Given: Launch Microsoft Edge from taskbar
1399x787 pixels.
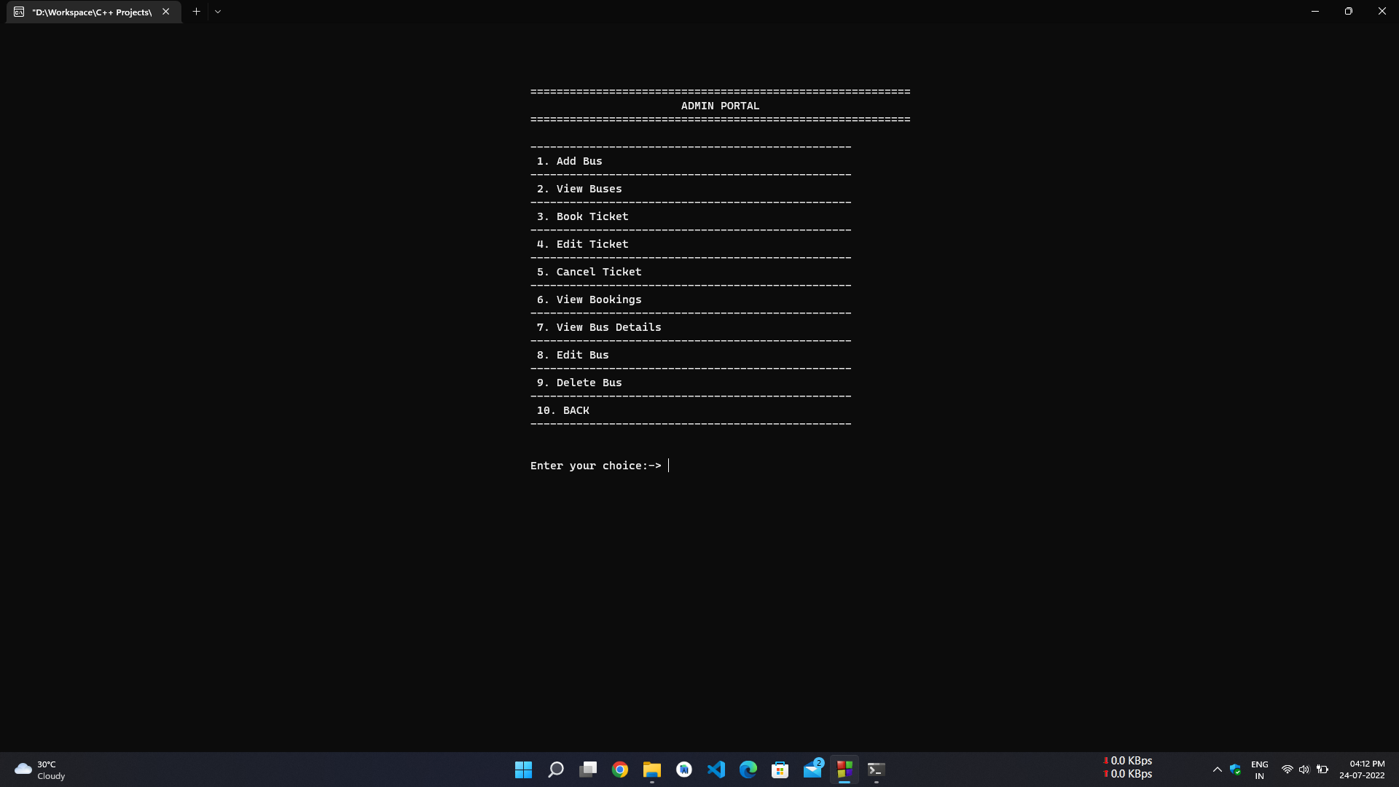Looking at the screenshot, I should pos(748,770).
